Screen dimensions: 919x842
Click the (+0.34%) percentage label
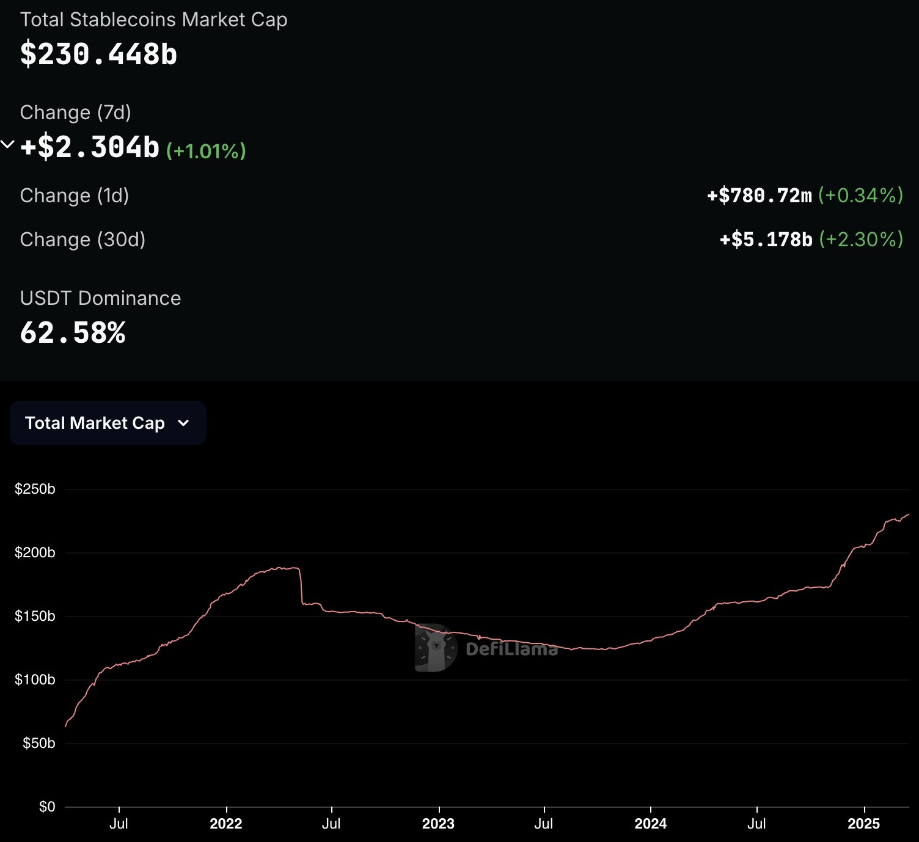coord(860,196)
